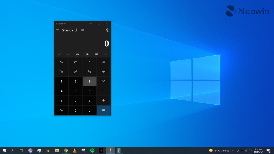Click the equals key

coord(103,110)
